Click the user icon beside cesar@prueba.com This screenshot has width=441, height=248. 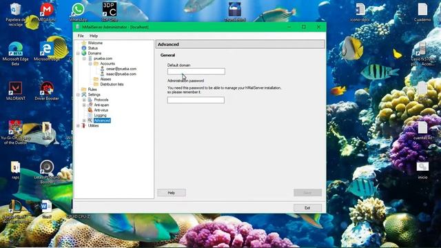102,69
